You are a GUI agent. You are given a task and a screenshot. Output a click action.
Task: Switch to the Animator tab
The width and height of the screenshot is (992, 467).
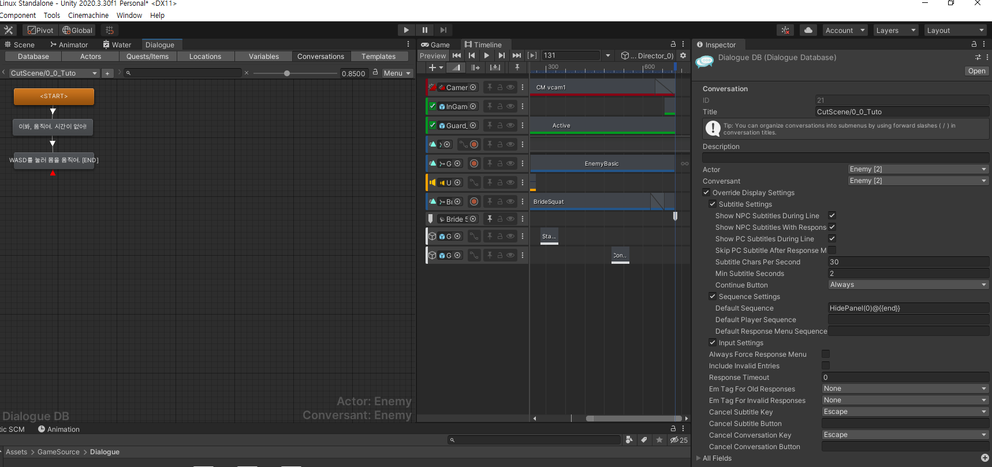coord(69,44)
